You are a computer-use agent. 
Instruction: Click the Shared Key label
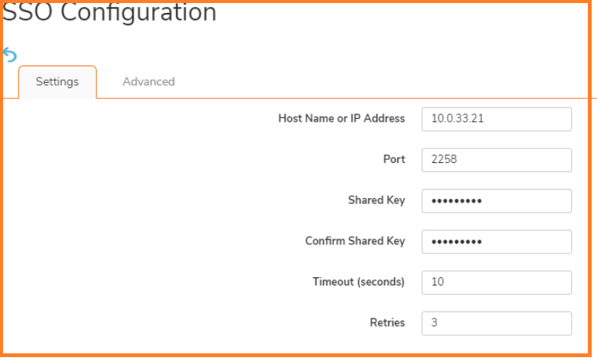pos(377,200)
